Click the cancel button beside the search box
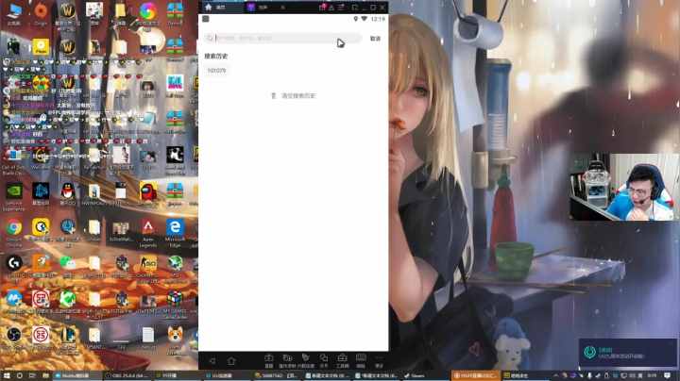The width and height of the screenshot is (680, 381). click(x=375, y=39)
